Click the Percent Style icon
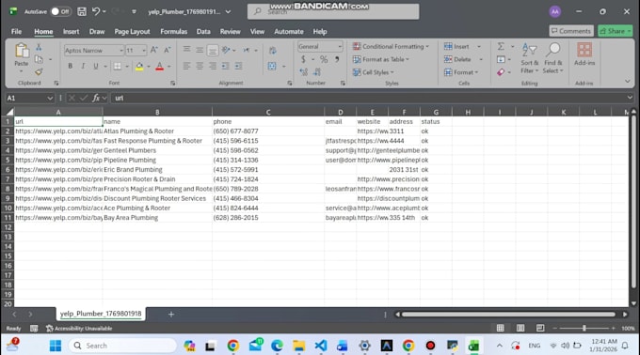This screenshot has height=355, width=640. coord(324,59)
